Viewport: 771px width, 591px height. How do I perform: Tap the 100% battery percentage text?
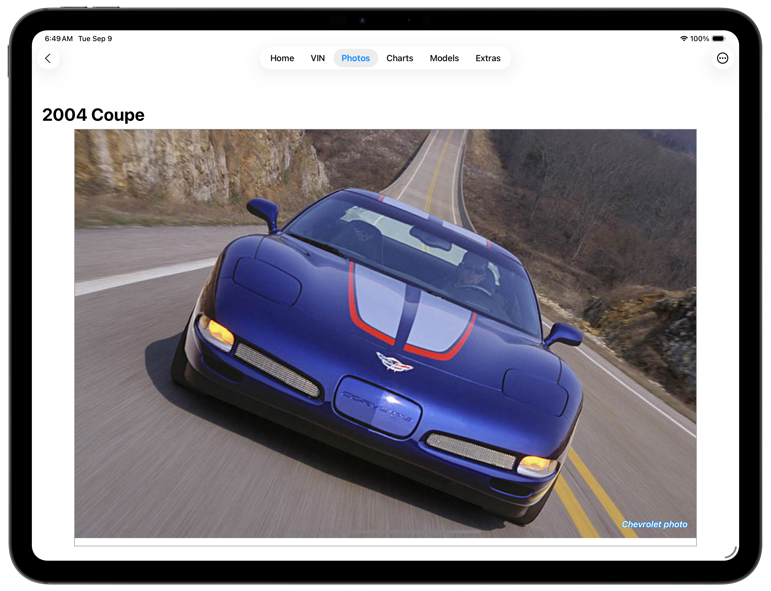pos(699,39)
